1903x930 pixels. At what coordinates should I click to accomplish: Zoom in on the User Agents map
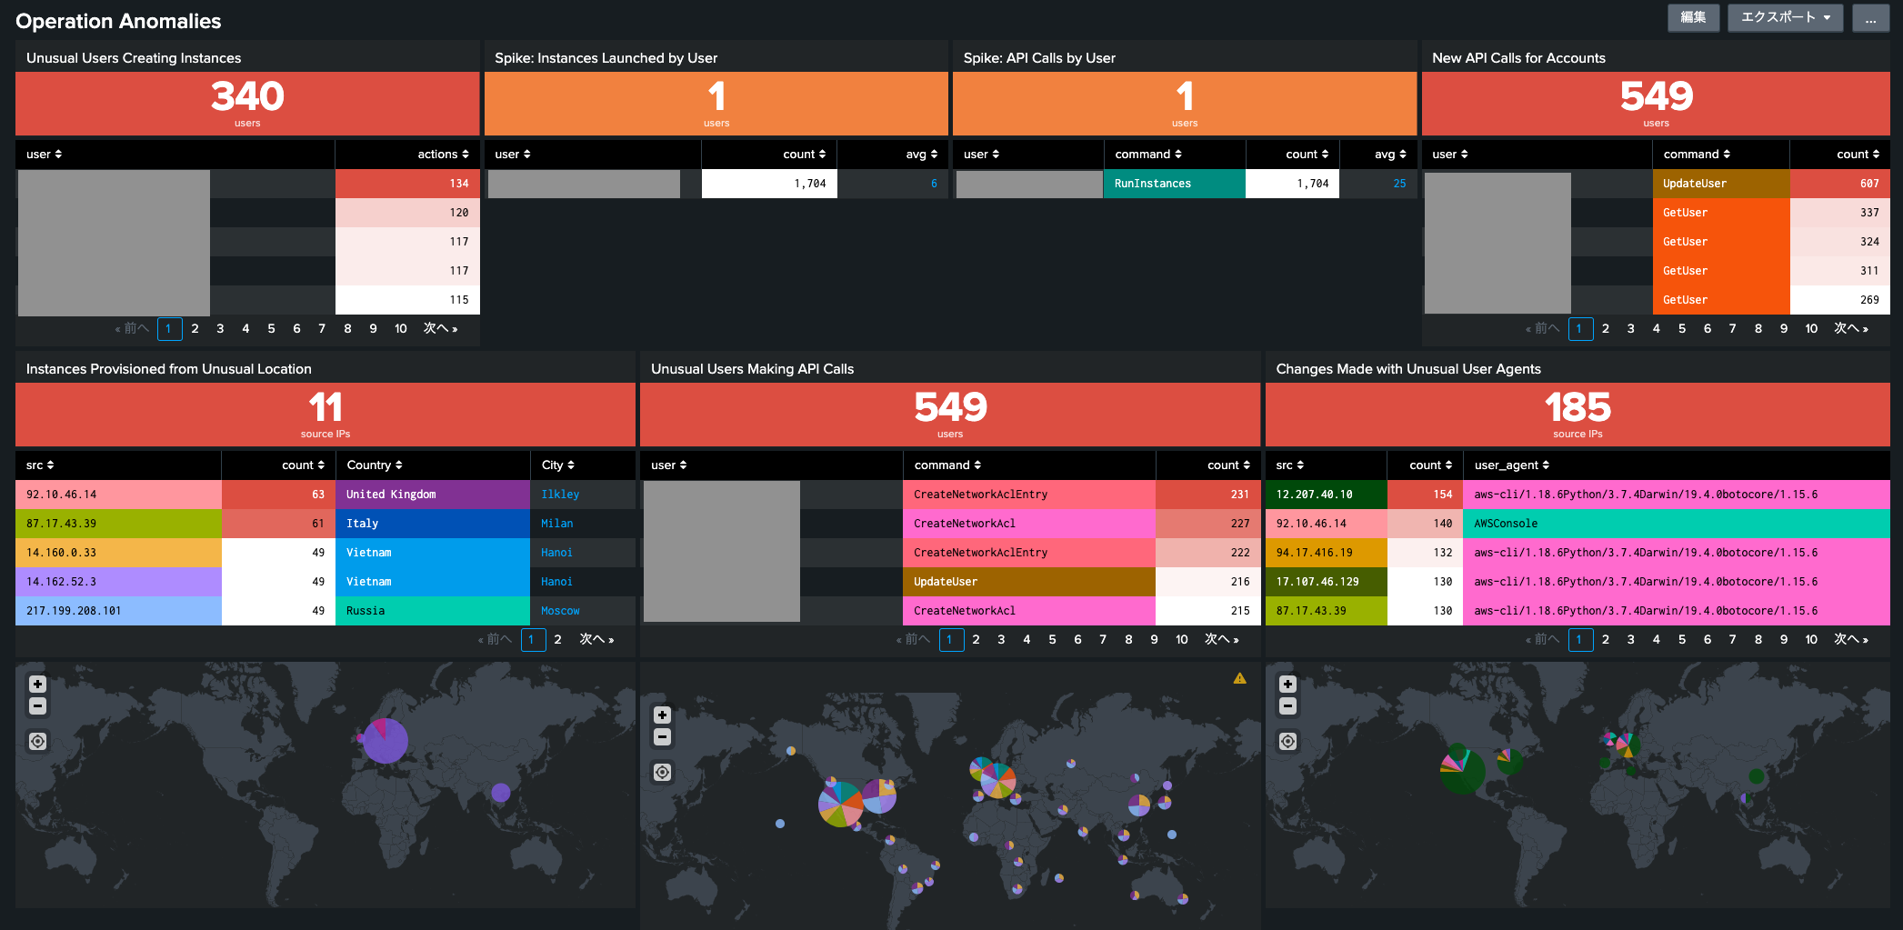tap(1287, 685)
